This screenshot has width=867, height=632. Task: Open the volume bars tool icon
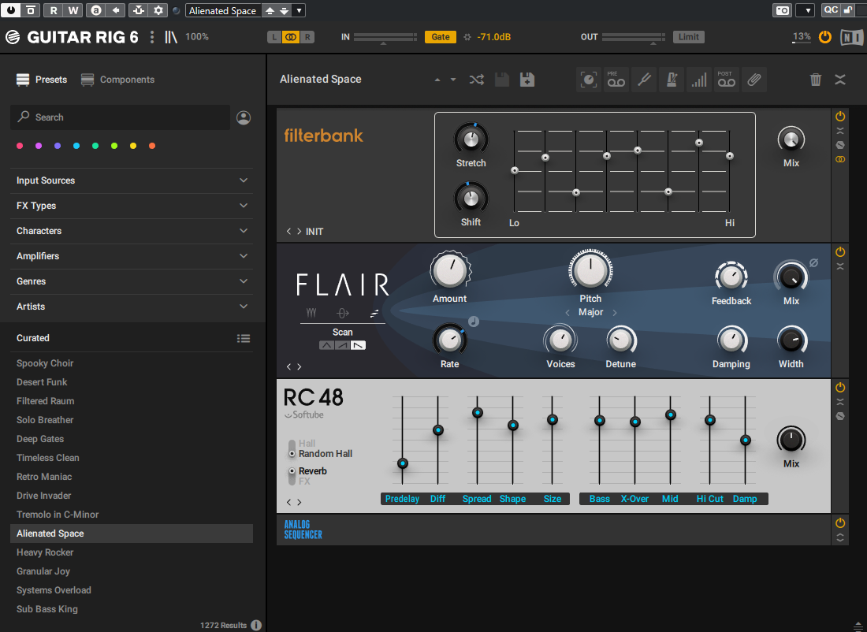coord(699,80)
